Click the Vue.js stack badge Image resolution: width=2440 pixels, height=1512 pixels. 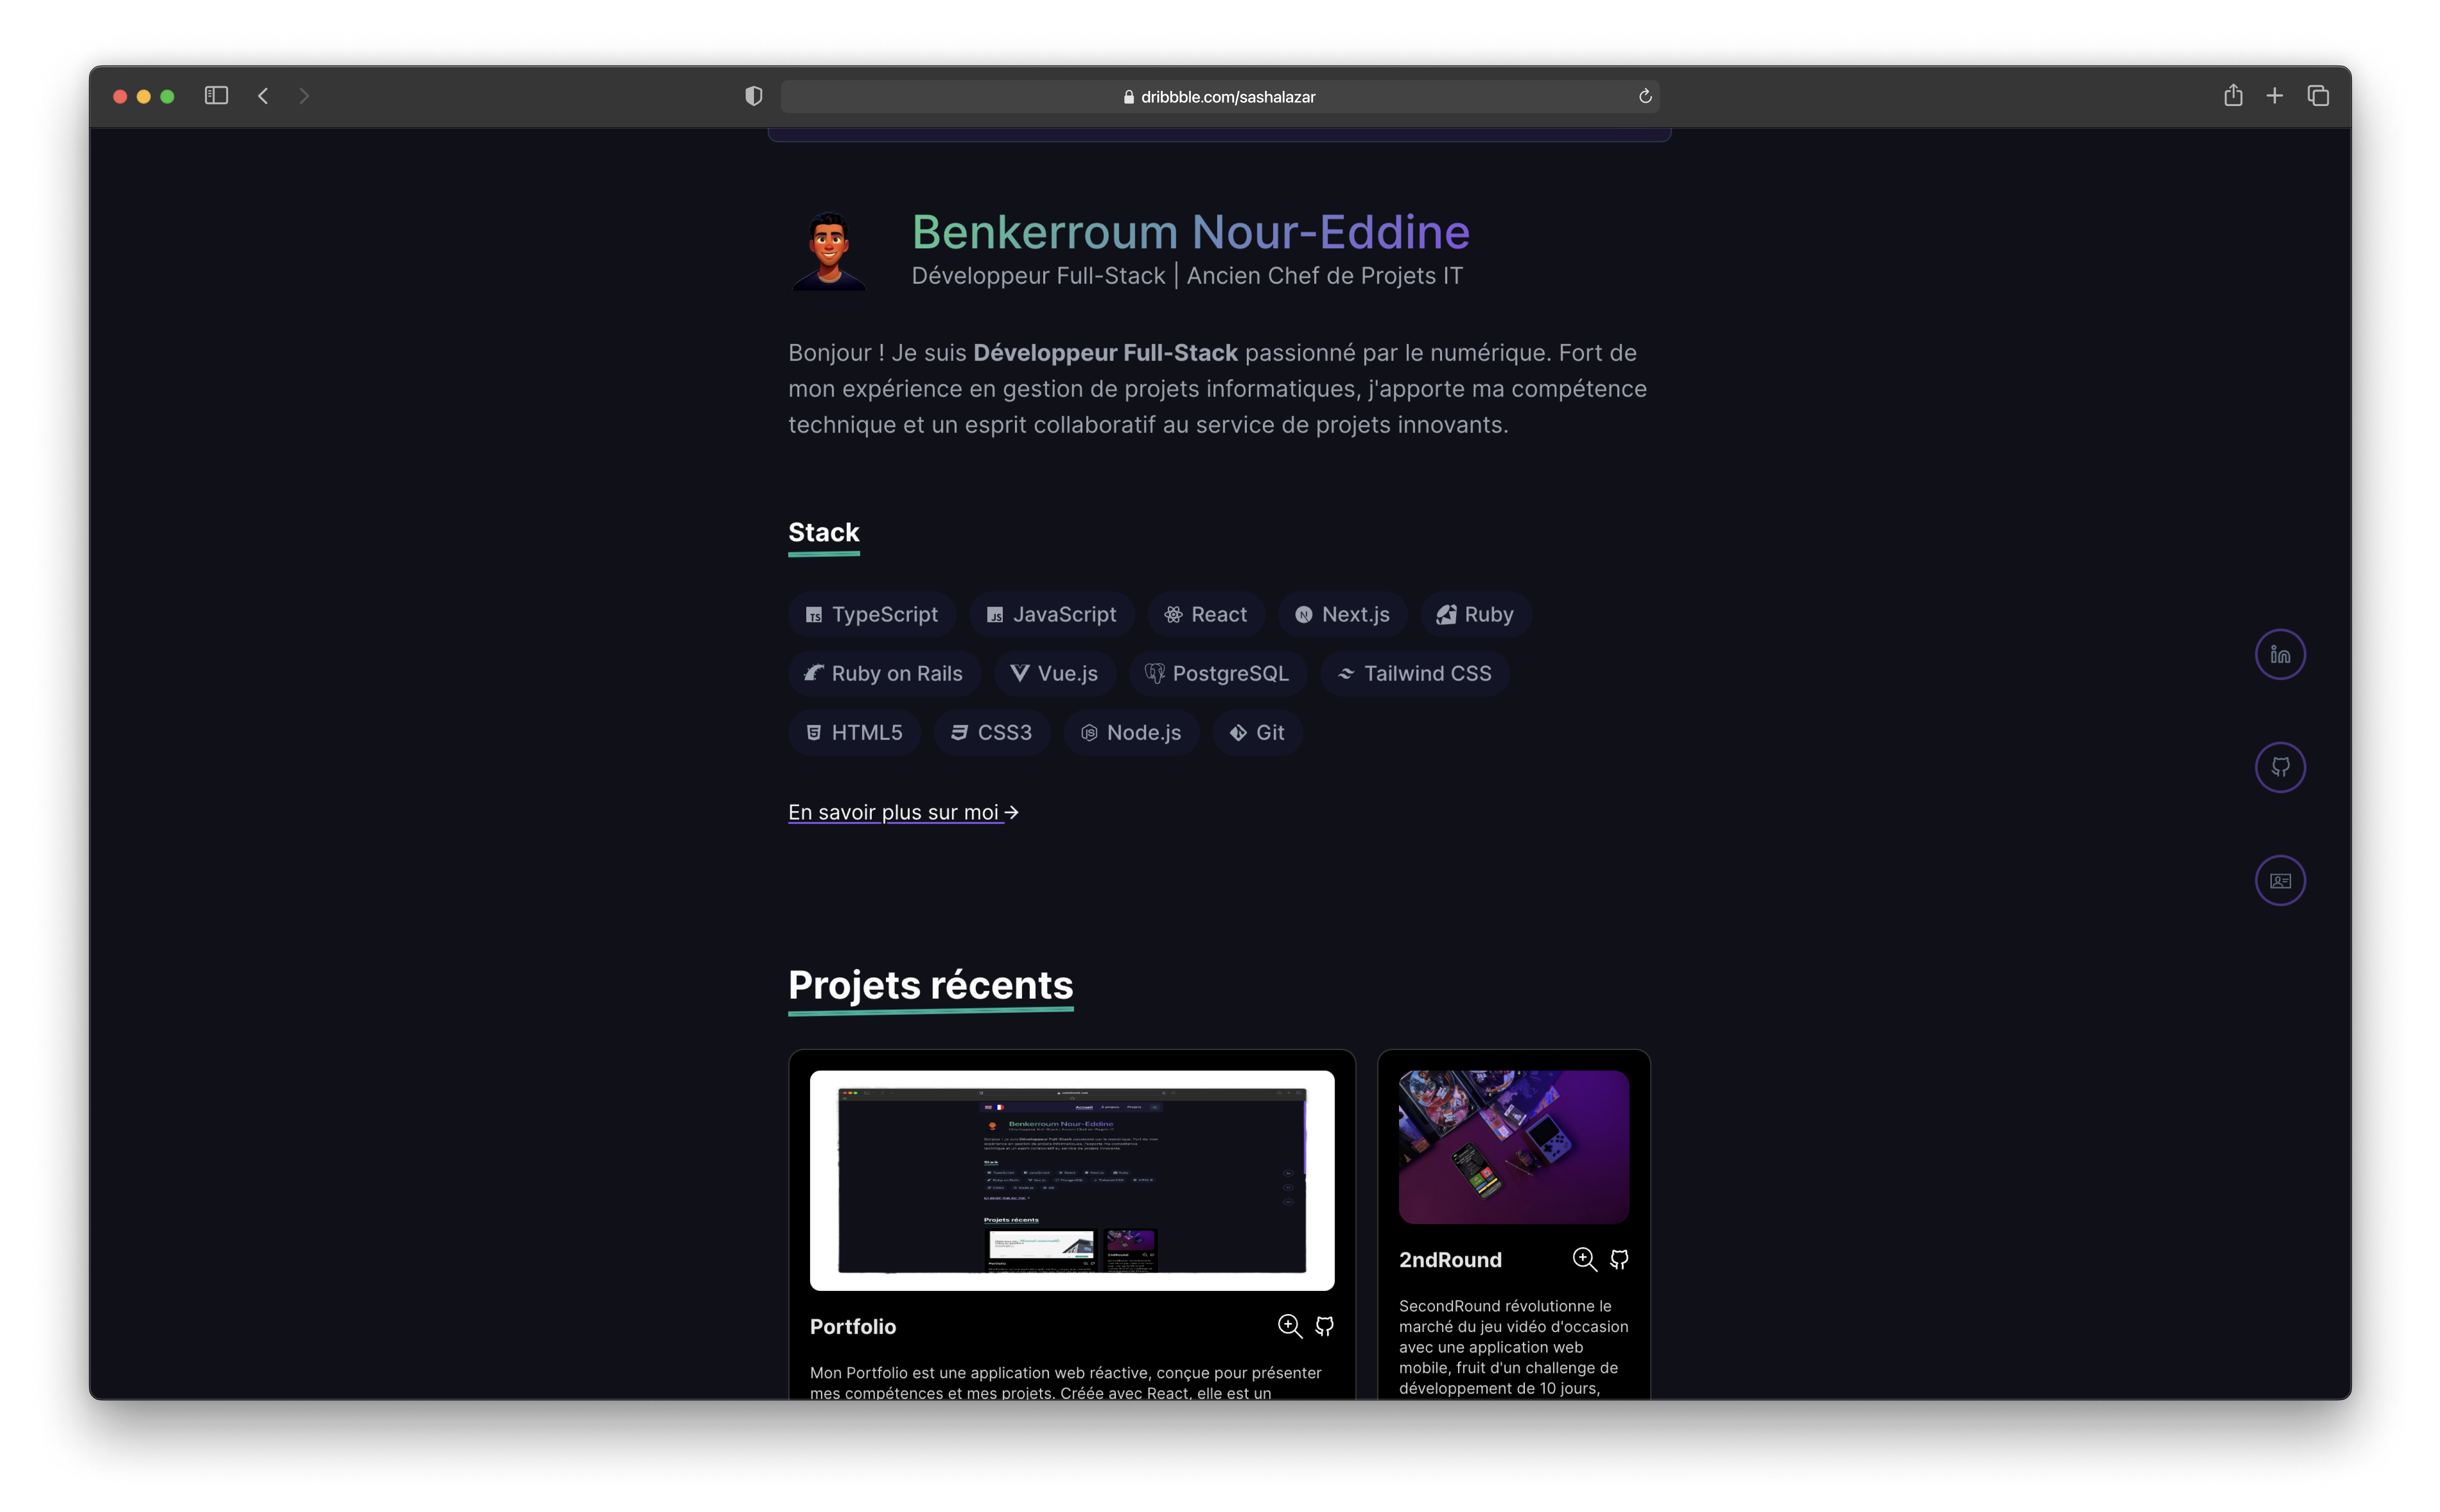1054,673
